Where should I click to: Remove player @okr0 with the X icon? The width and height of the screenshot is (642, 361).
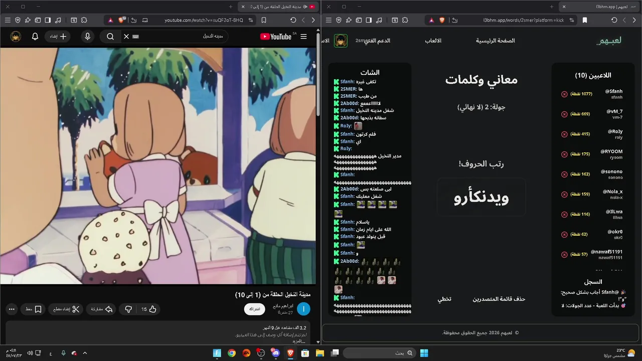[564, 234]
